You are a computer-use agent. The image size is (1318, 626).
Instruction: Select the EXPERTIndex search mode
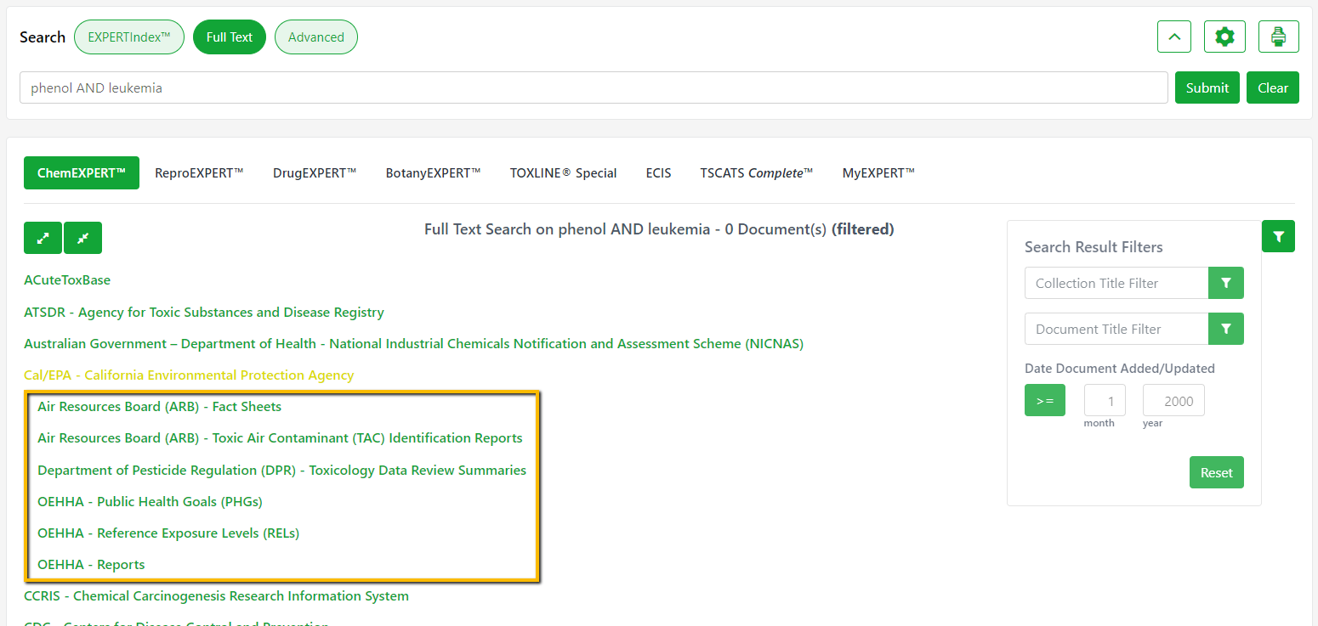click(129, 37)
